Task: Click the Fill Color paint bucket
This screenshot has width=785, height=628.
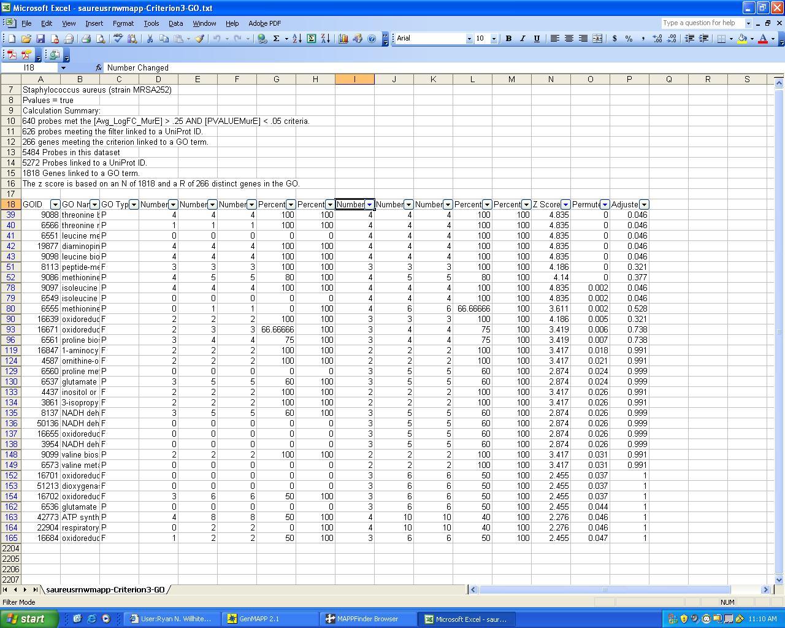Action: tap(742, 39)
